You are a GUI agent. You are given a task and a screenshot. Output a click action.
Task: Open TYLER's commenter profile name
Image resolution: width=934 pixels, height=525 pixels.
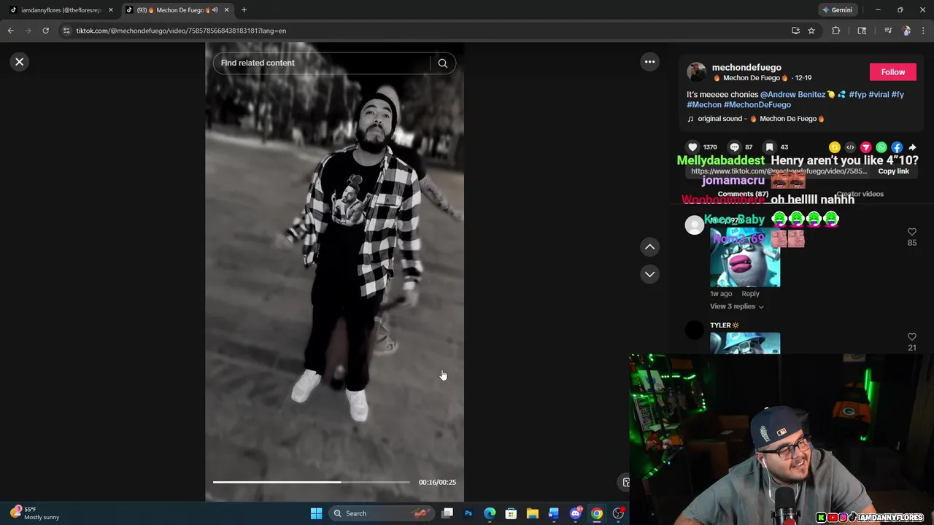pos(724,325)
